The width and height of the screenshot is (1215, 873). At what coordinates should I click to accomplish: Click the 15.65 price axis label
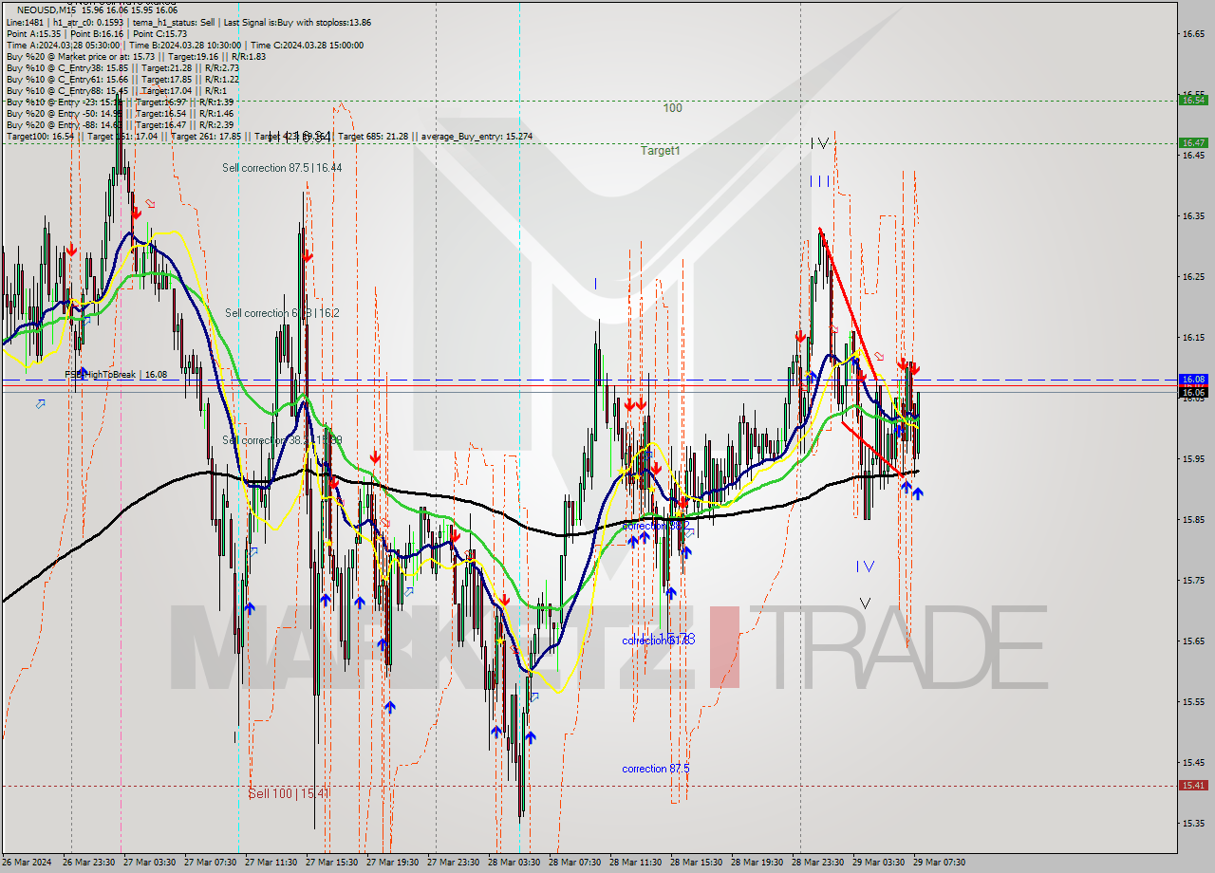pyautogui.click(x=1193, y=641)
